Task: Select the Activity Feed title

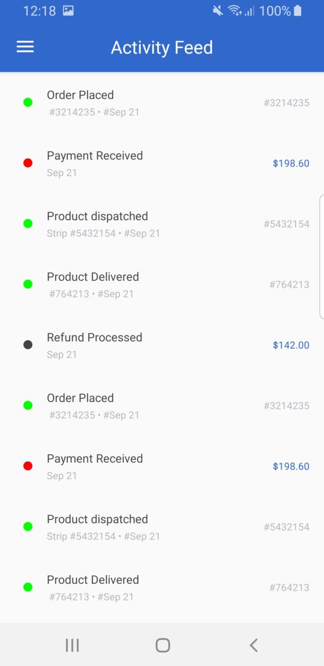Action: point(161,48)
